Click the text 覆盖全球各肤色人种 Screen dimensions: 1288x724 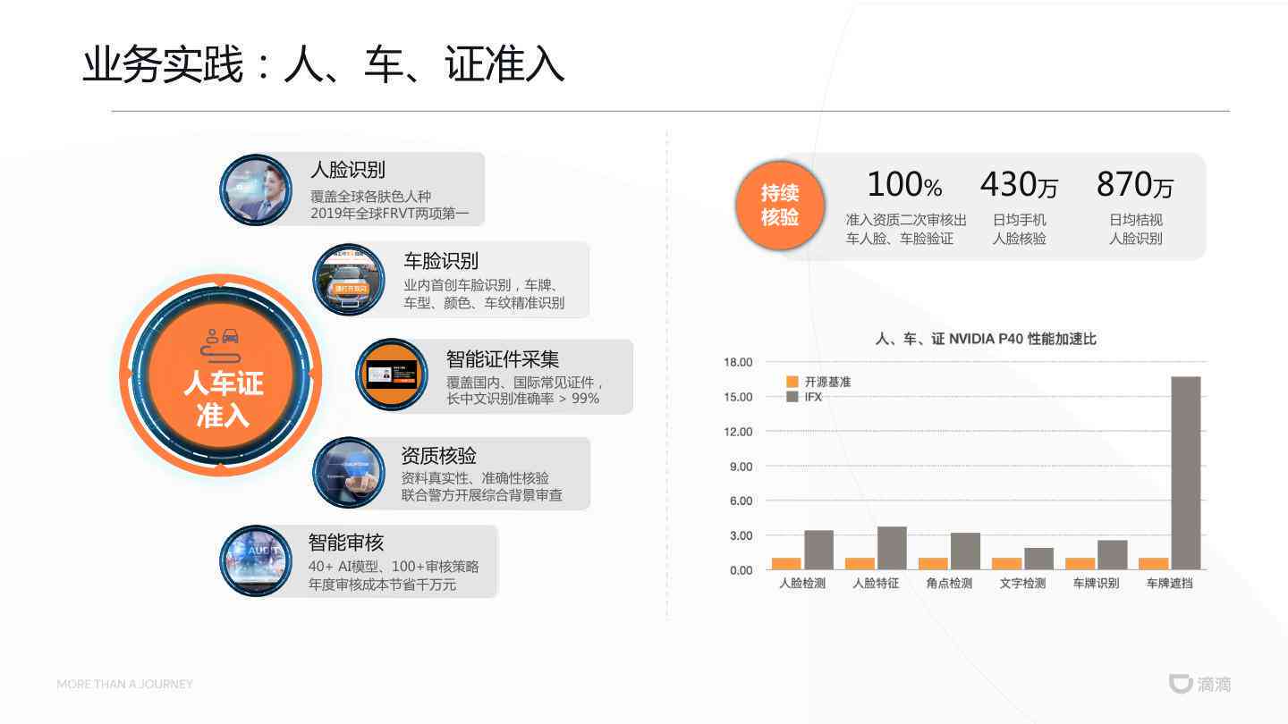(x=371, y=196)
